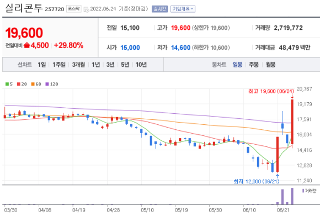Screen dimensions: 320x216
Task: Select the 1일 line chart period
Action: pos(41,65)
